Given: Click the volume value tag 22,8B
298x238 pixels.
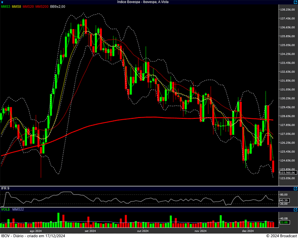Looking at the screenshot, I should point(284,223).
